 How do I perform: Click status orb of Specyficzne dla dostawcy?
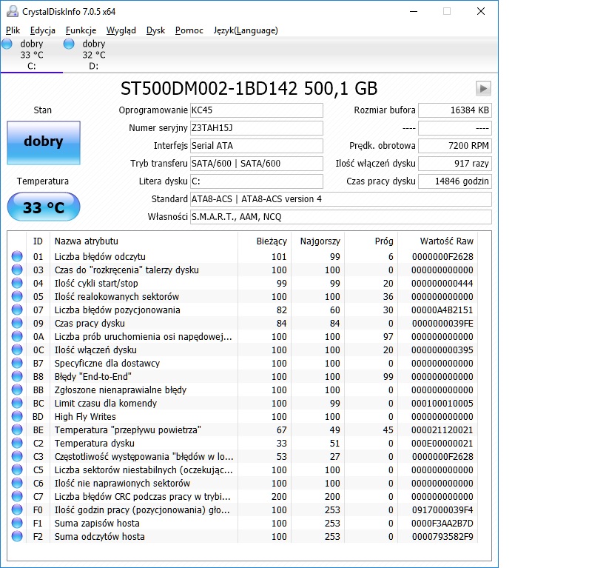(17, 363)
